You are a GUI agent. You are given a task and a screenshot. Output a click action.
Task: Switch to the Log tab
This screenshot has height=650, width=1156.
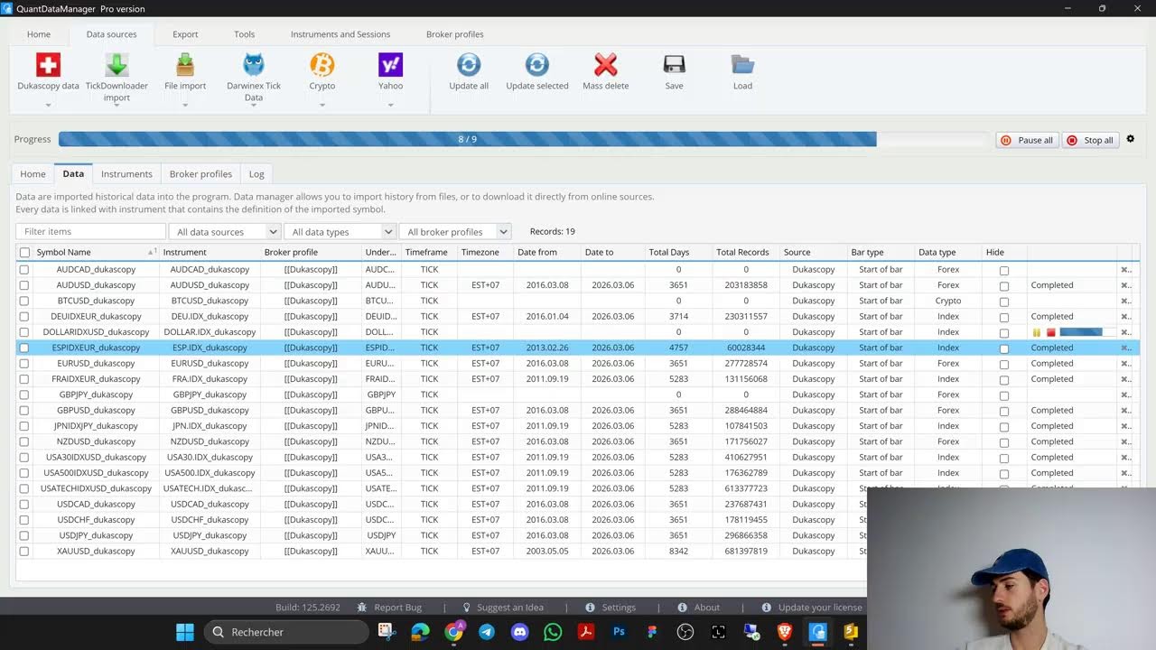click(x=256, y=174)
